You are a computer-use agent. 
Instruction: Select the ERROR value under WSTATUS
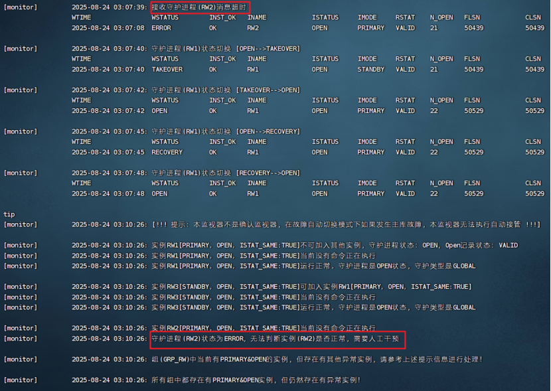[161, 28]
